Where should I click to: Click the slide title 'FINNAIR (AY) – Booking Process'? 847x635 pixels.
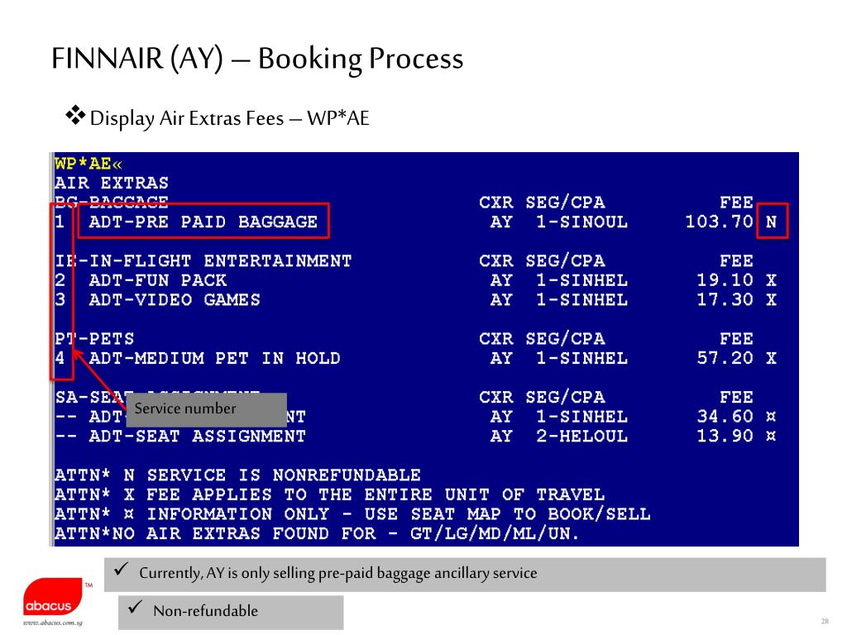click(257, 59)
